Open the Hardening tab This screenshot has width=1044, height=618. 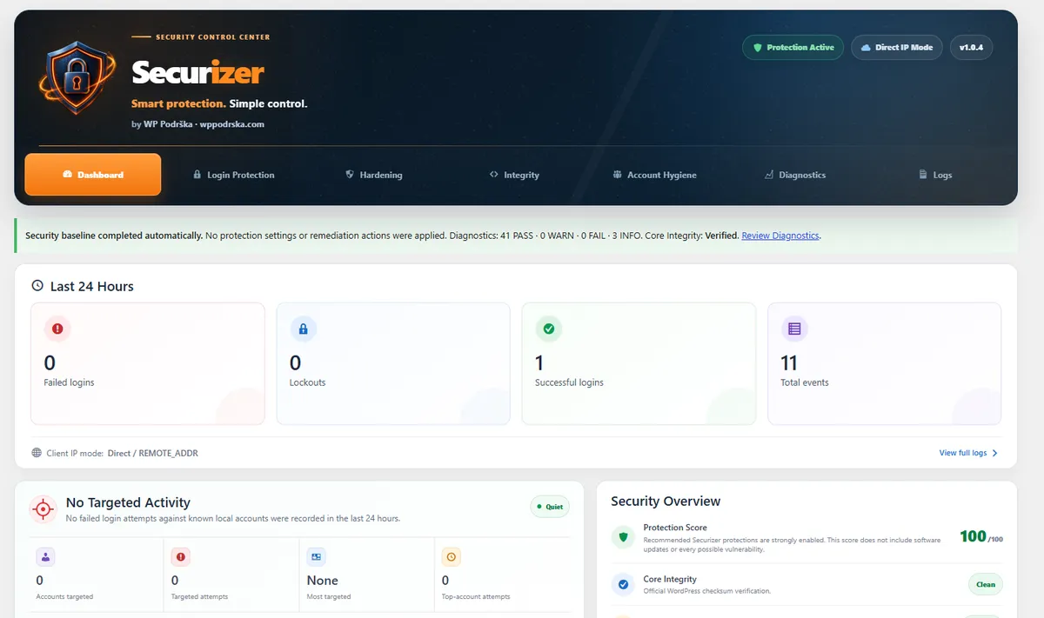point(374,175)
